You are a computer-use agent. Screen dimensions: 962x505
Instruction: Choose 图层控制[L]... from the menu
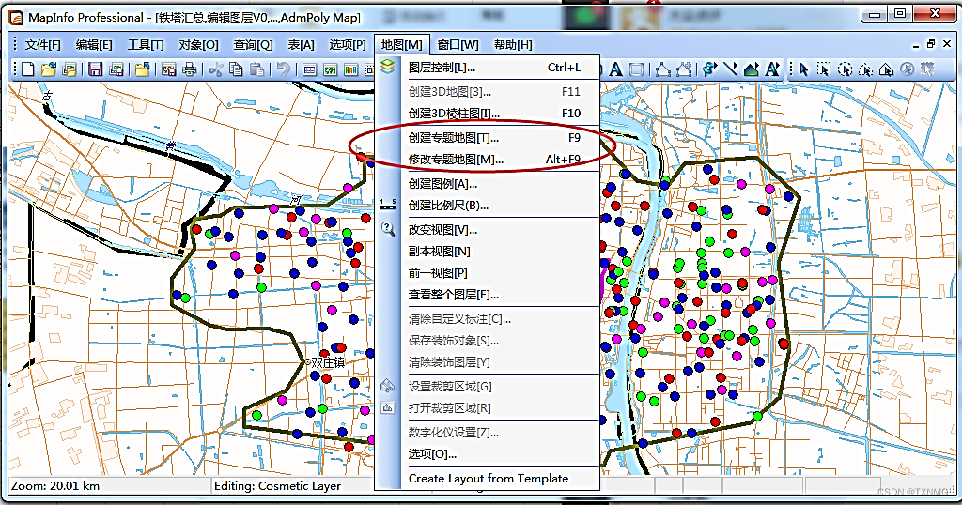(x=488, y=68)
